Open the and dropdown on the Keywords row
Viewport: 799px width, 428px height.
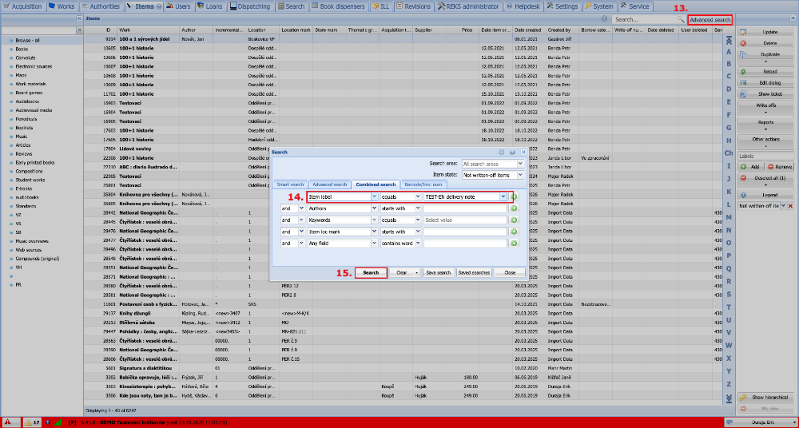[301, 220]
